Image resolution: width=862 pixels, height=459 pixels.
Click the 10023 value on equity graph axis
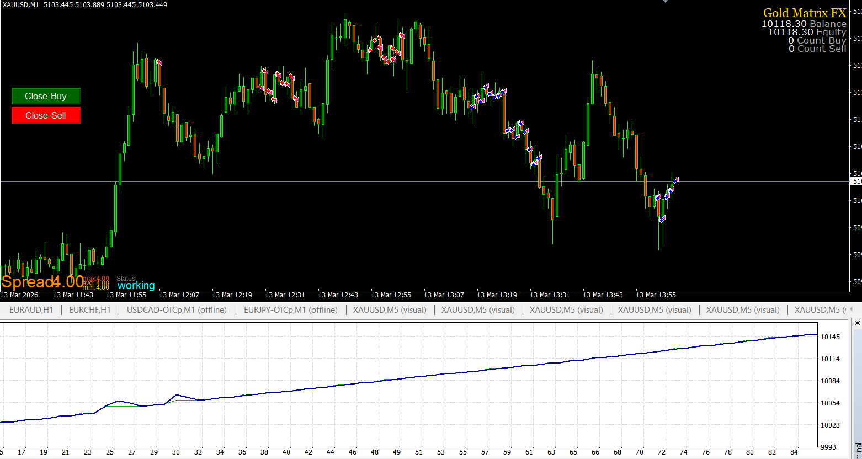[x=831, y=425]
